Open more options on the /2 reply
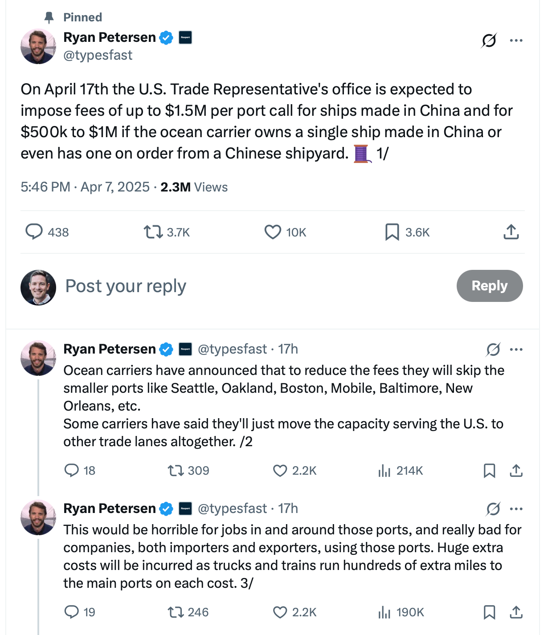 coord(516,350)
